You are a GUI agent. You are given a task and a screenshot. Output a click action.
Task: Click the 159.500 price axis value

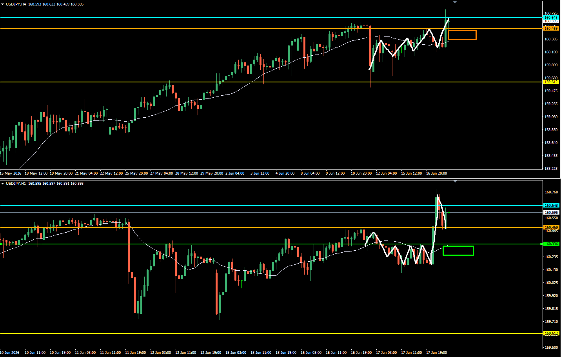pos(551,348)
